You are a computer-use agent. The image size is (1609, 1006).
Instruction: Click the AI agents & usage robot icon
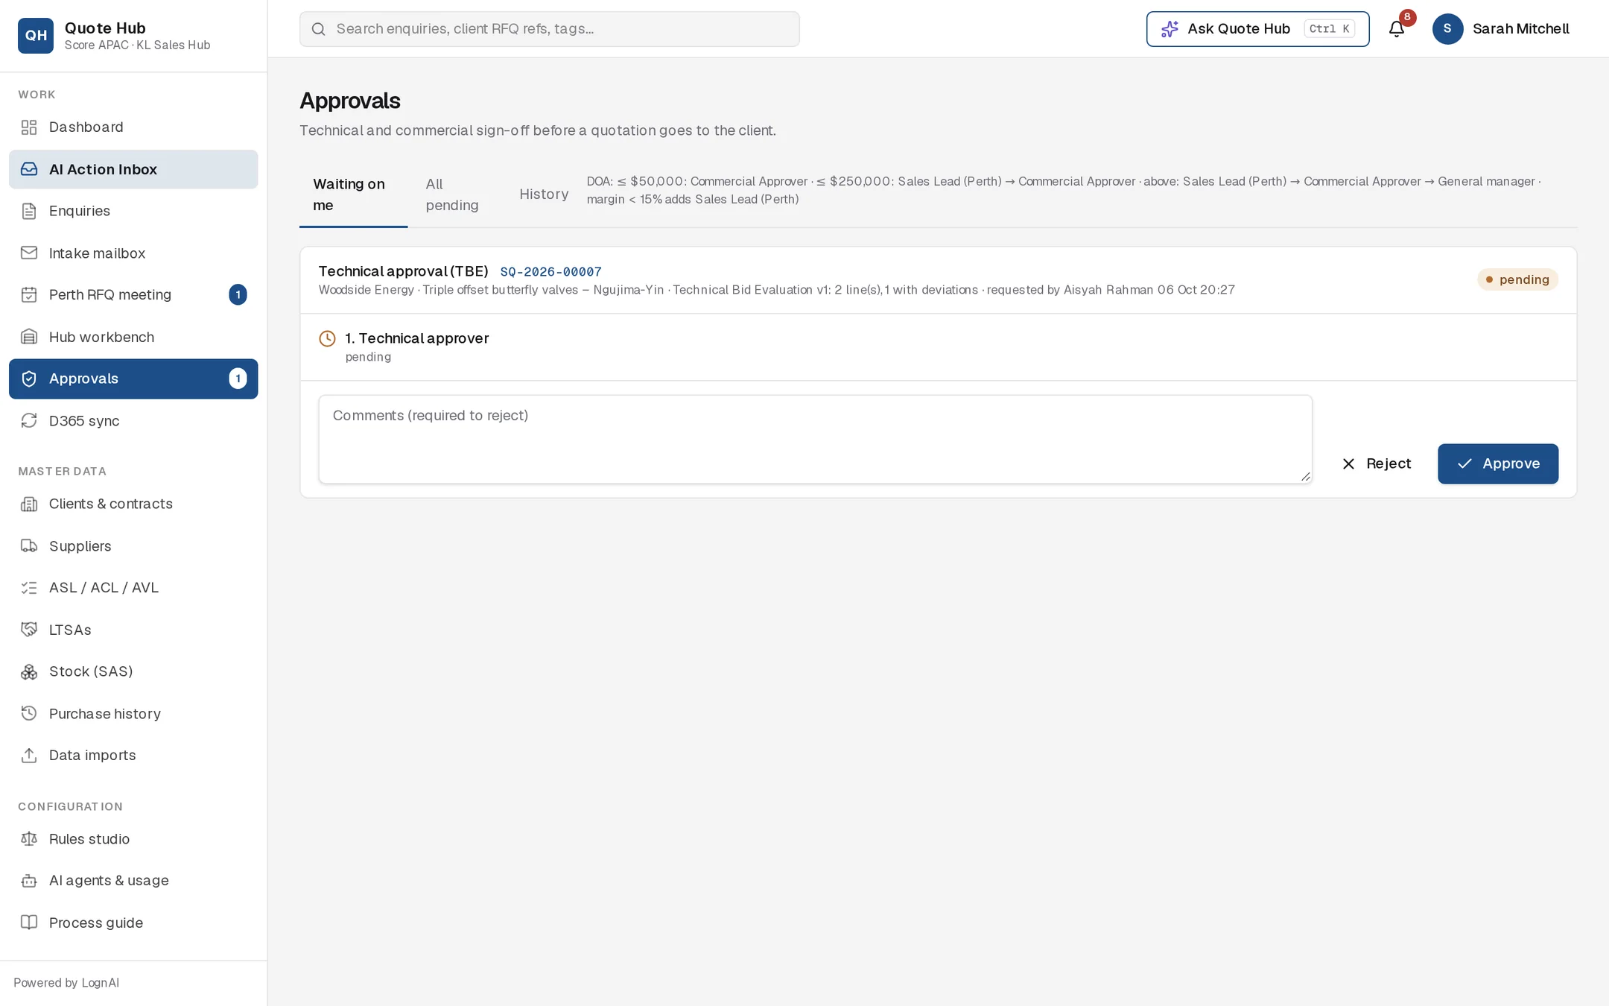[x=29, y=881]
